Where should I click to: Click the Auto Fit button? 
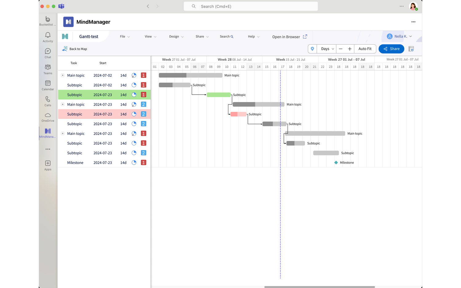[365, 49]
